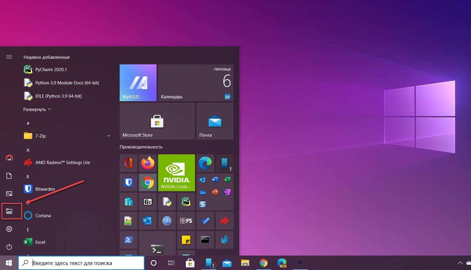Image resolution: width=471 pixels, height=270 pixels.
Task: Open the Windows Terminal tile
Action: (x=157, y=244)
